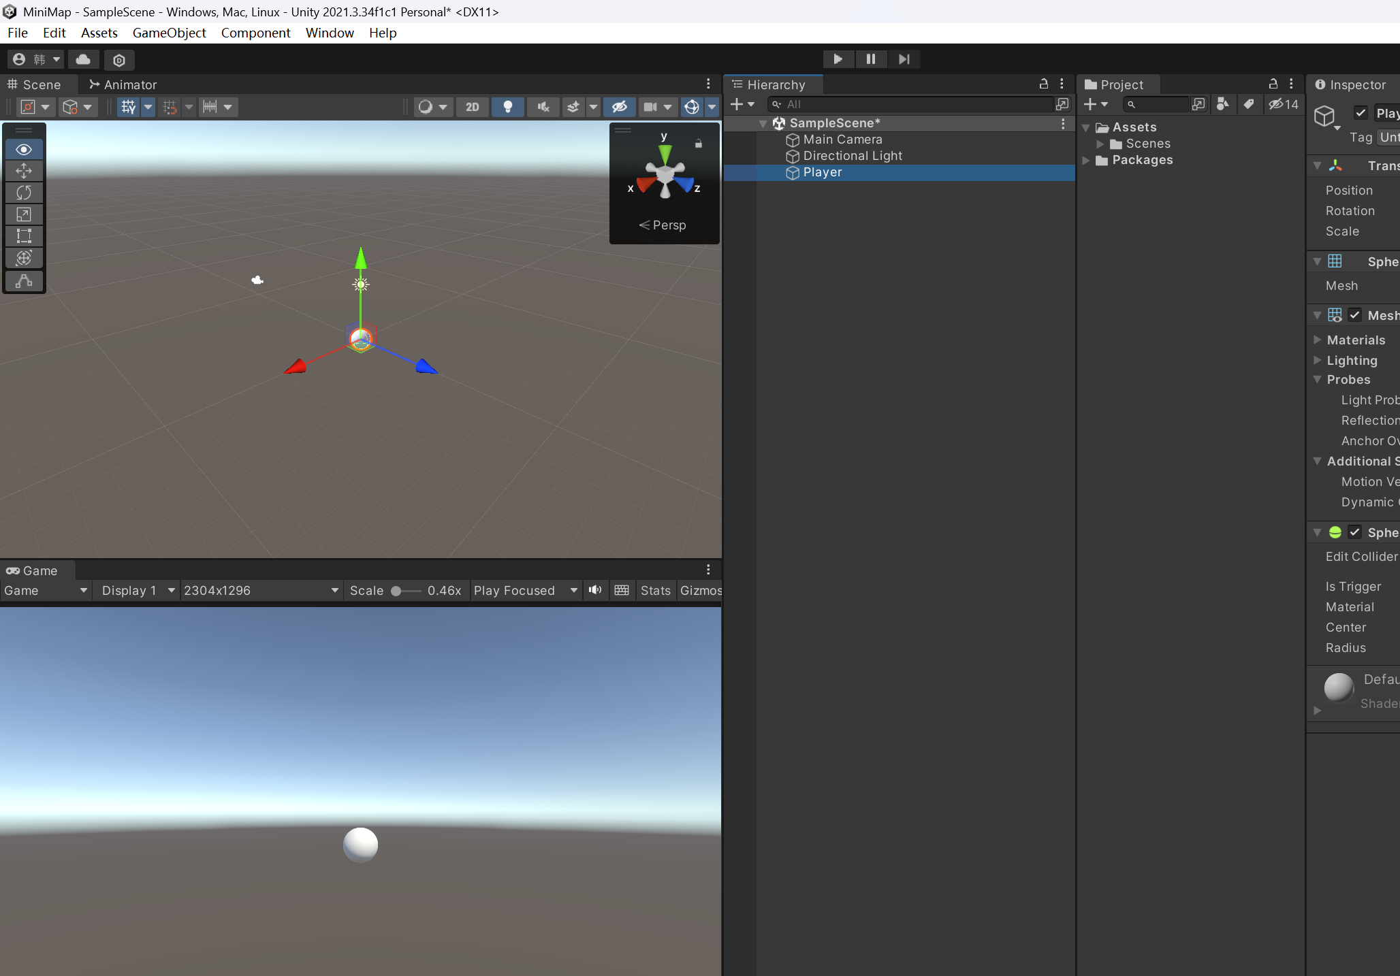Open the cloud services icon
Screen dimensions: 1400x976
click(83, 59)
